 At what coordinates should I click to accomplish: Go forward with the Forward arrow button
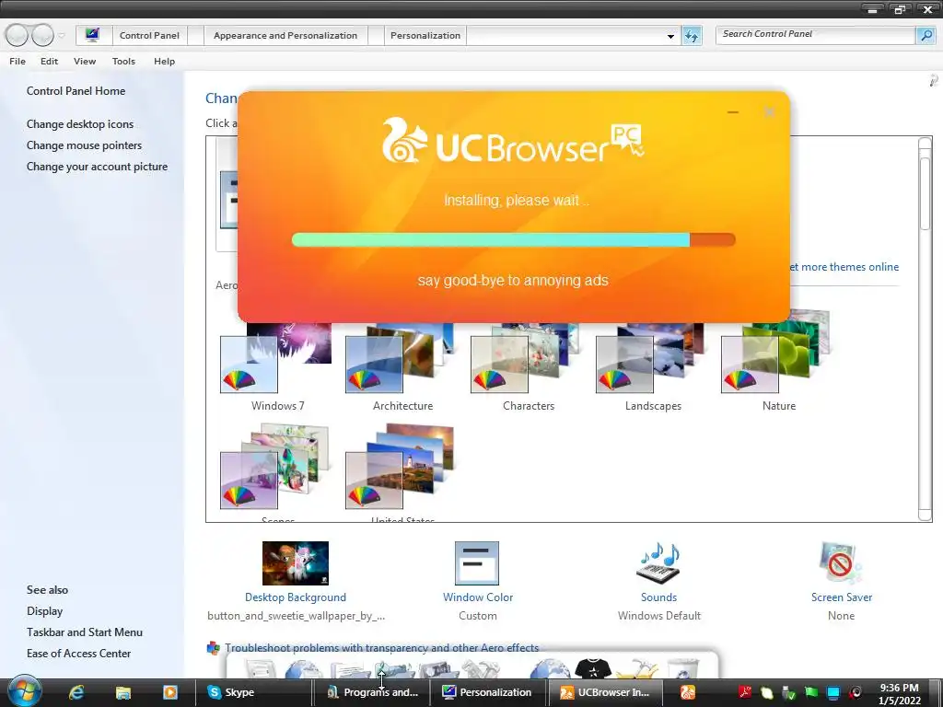42,36
